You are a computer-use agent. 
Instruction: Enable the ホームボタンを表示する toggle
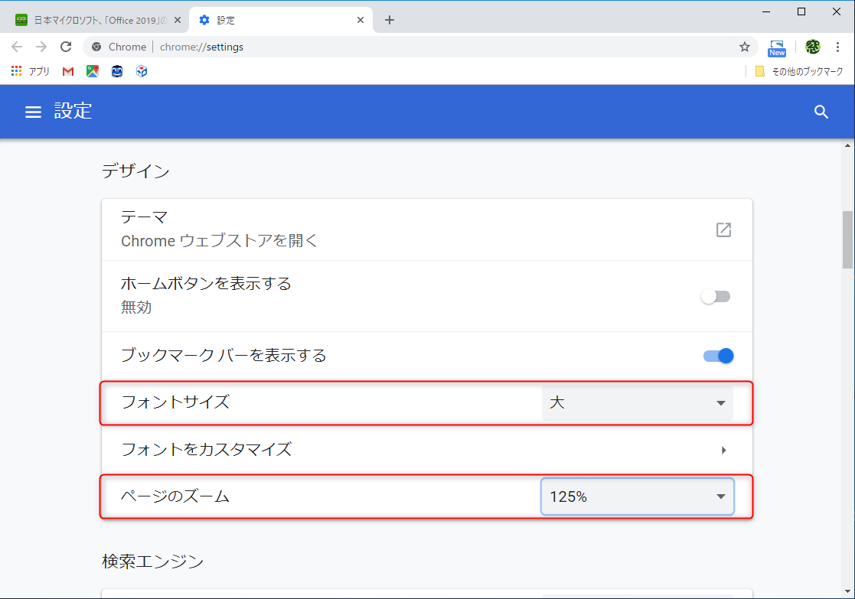(x=716, y=296)
